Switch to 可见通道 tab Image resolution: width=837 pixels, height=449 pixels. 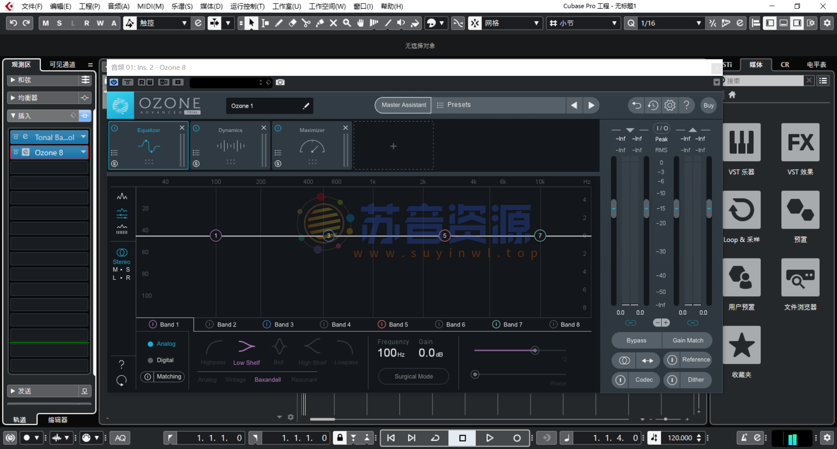click(62, 65)
